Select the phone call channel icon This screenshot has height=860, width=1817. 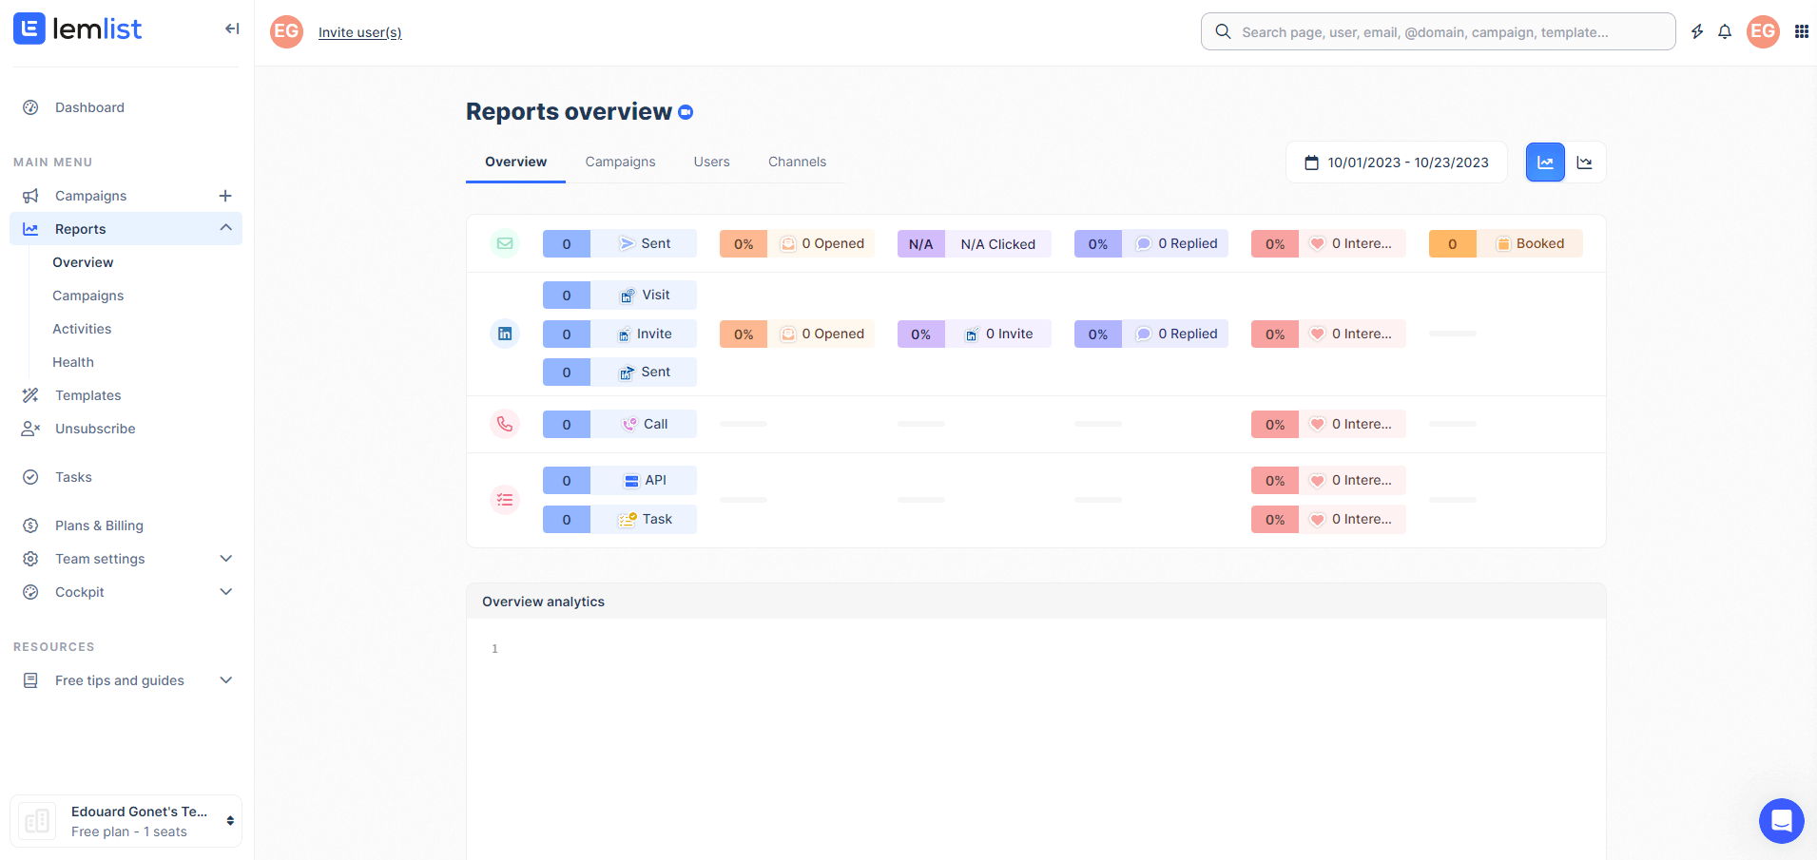click(x=505, y=424)
